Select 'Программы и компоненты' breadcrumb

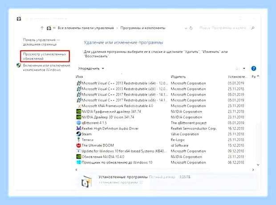tap(143, 28)
